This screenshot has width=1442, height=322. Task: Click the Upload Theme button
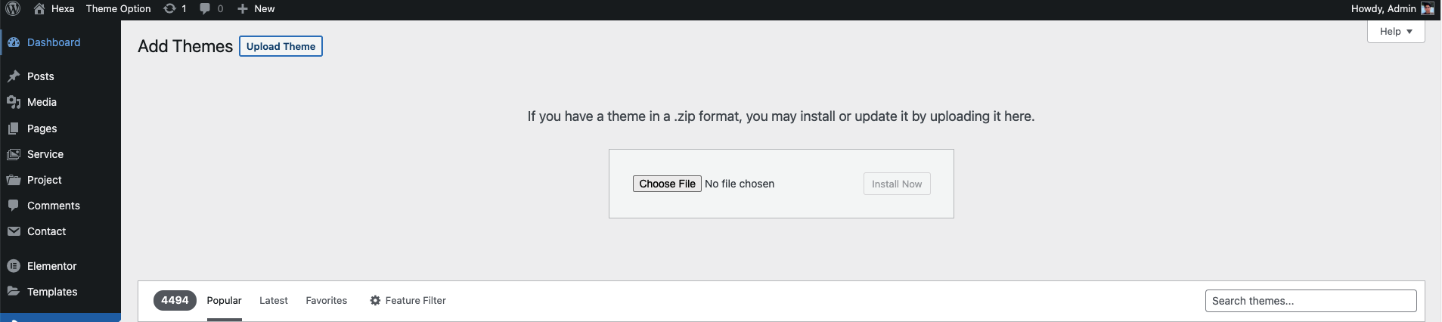pyautogui.click(x=281, y=46)
